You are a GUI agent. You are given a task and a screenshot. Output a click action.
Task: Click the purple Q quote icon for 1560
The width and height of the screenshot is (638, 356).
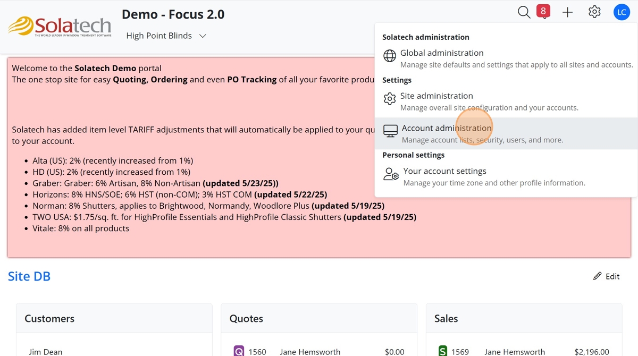pos(239,351)
